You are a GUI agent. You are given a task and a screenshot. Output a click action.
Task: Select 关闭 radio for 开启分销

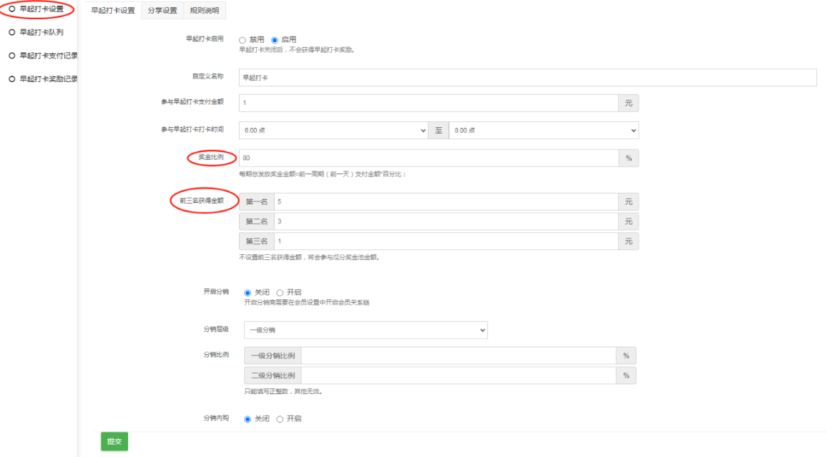point(248,293)
